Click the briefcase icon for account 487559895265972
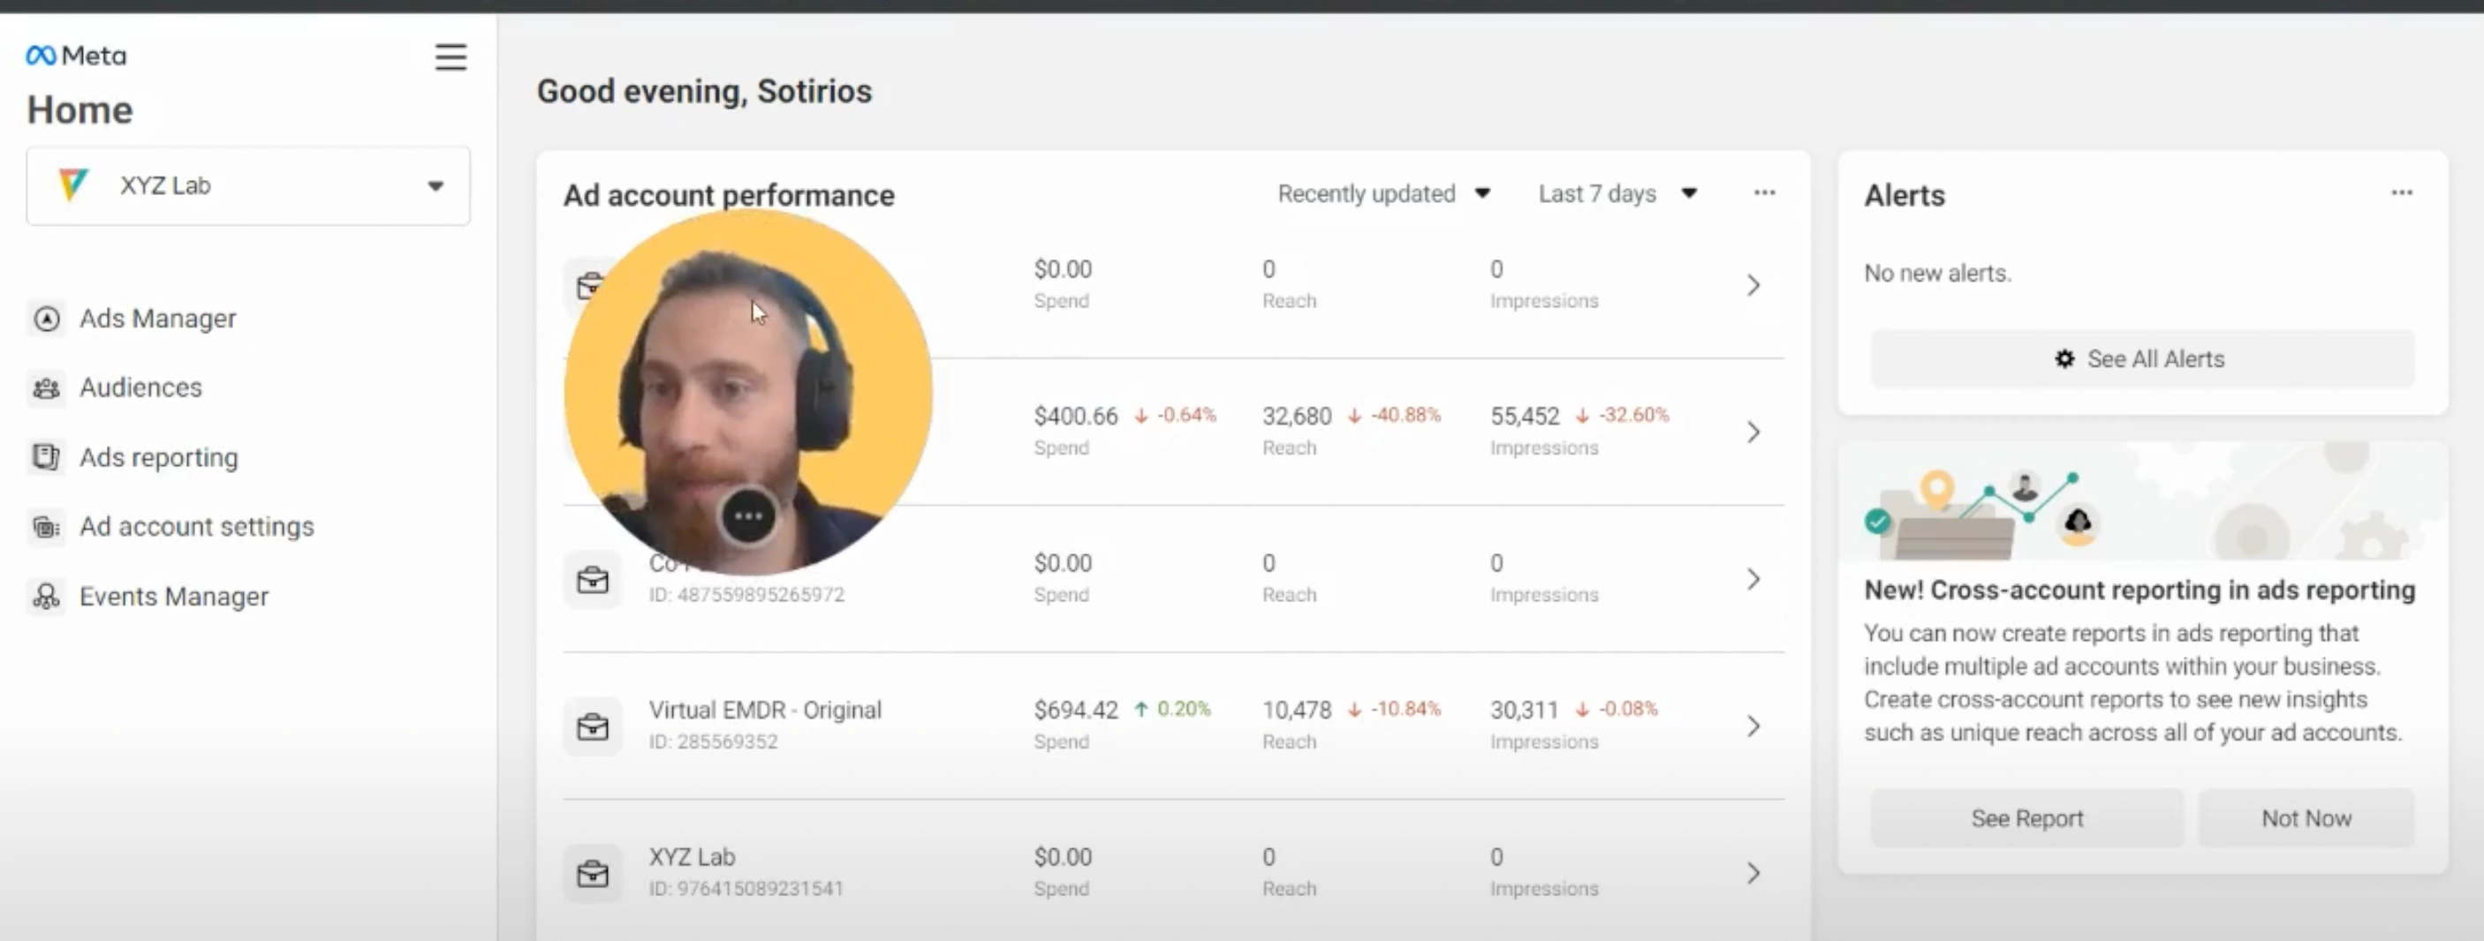Viewport: 2484px width, 941px height. point(593,580)
